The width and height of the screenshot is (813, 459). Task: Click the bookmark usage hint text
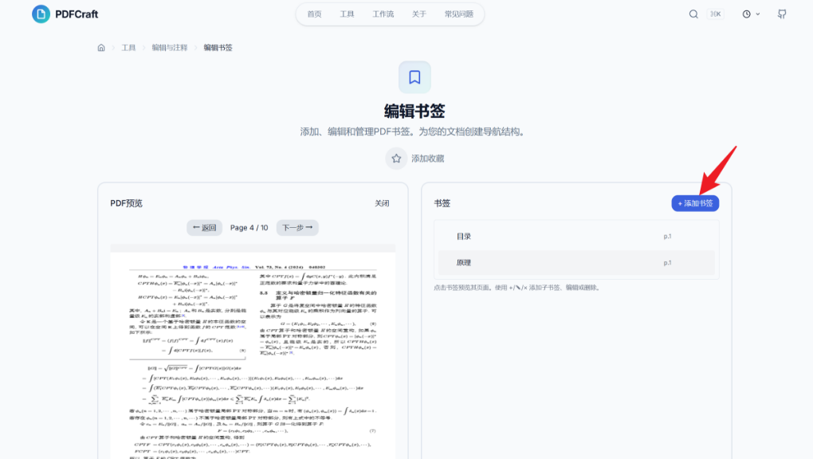pos(517,288)
